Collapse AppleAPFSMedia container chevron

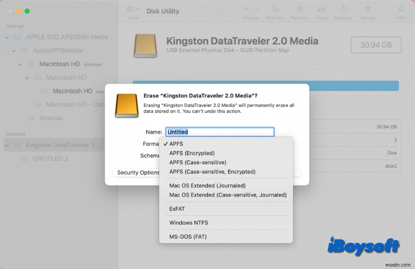(14, 51)
